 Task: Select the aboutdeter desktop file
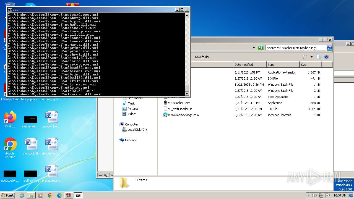pyautogui.click(x=10, y=176)
